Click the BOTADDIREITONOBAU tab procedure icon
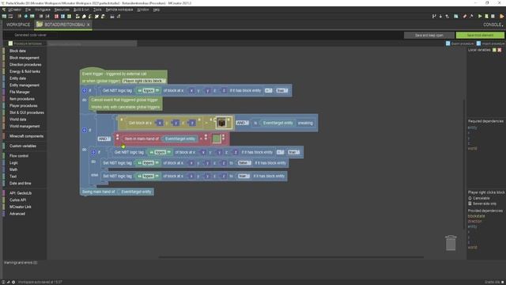The image size is (506, 285). pyautogui.click(x=40, y=25)
